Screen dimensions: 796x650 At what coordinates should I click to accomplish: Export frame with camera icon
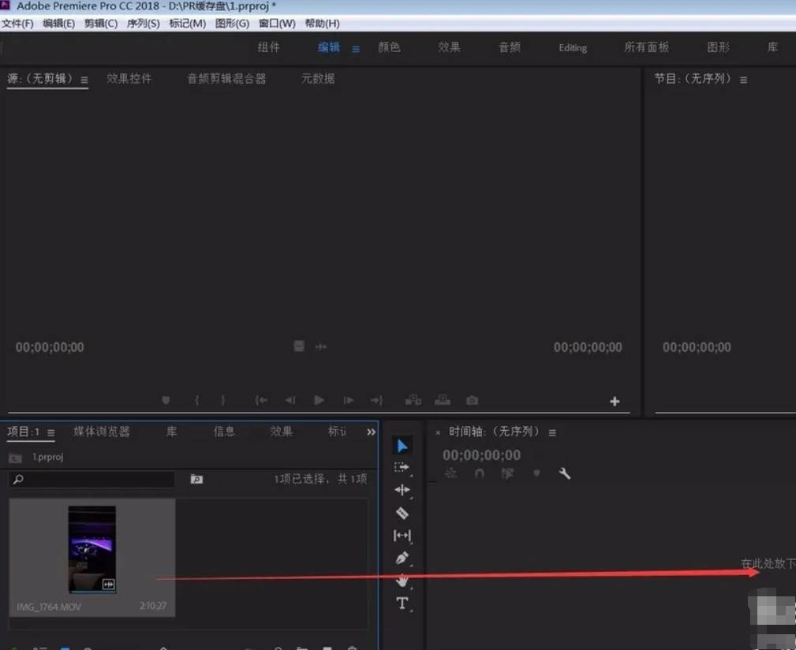472,401
